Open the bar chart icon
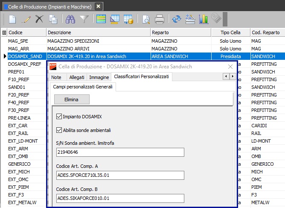Screen dimensions: 285x208 204,19
